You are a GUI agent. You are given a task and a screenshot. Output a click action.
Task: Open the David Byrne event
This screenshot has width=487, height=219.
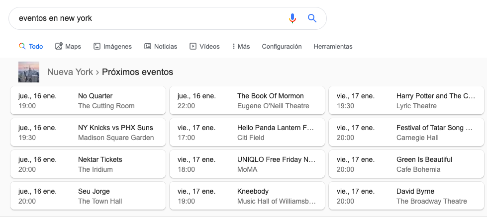pyautogui.click(x=406, y=196)
